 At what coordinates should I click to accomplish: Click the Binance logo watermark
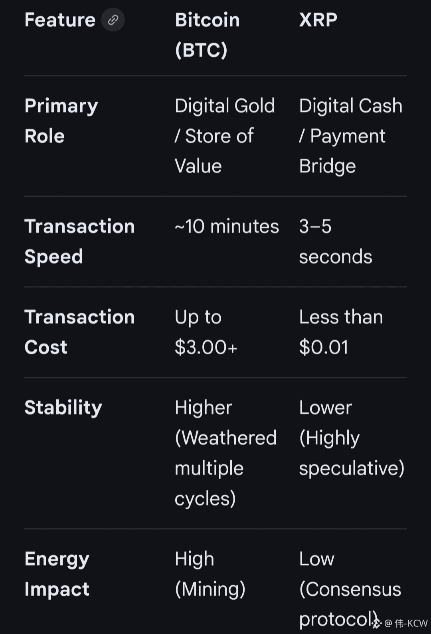(377, 623)
